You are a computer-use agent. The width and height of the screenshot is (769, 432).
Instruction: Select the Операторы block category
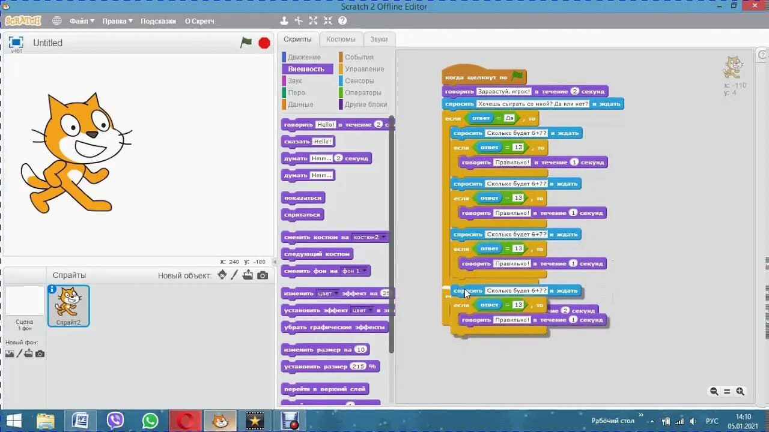click(363, 92)
